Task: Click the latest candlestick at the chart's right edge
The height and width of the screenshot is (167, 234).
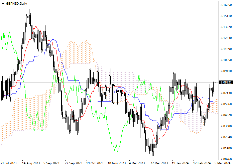Action: pos(215,82)
